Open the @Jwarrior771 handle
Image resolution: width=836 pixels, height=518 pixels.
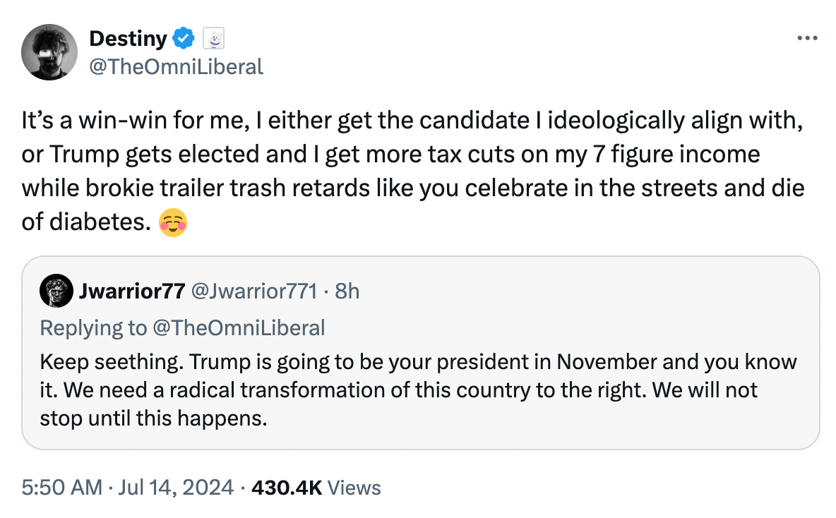click(x=253, y=291)
